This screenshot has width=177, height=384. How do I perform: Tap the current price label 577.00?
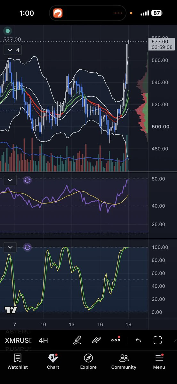(x=161, y=44)
